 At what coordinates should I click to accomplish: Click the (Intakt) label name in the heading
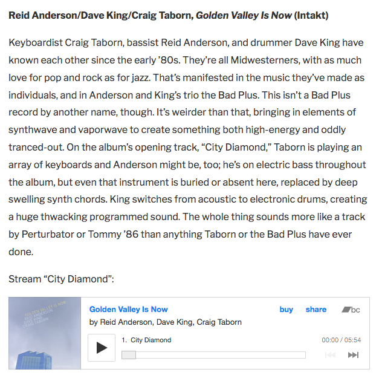click(311, 15)
